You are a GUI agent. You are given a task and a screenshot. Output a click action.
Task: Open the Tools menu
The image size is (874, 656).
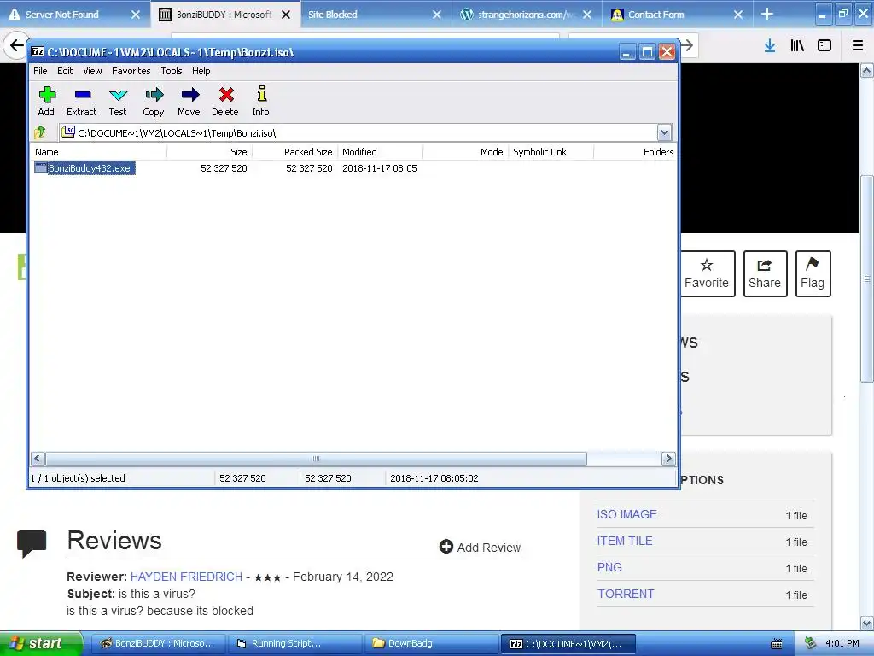point(172,71)
